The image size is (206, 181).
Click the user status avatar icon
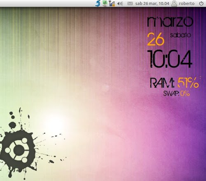pos(174,3)
